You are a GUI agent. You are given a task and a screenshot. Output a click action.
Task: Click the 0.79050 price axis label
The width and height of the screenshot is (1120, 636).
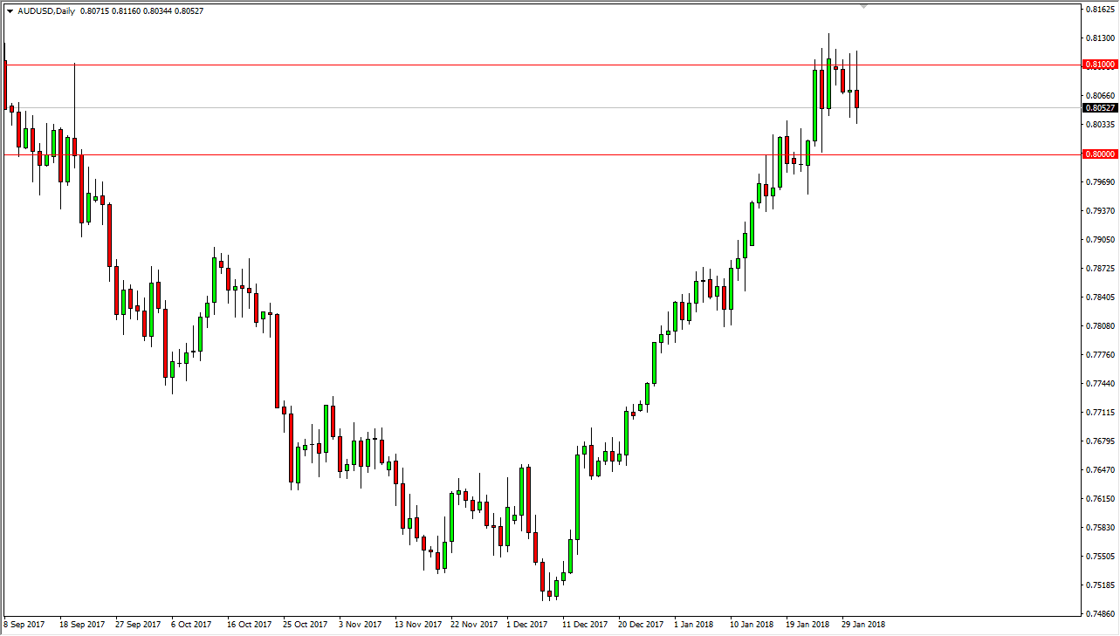(1099, 240)
